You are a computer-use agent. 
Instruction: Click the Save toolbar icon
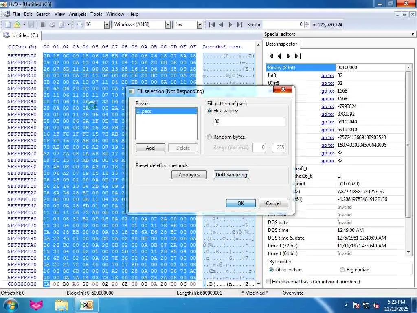click(x=31, y=24)
